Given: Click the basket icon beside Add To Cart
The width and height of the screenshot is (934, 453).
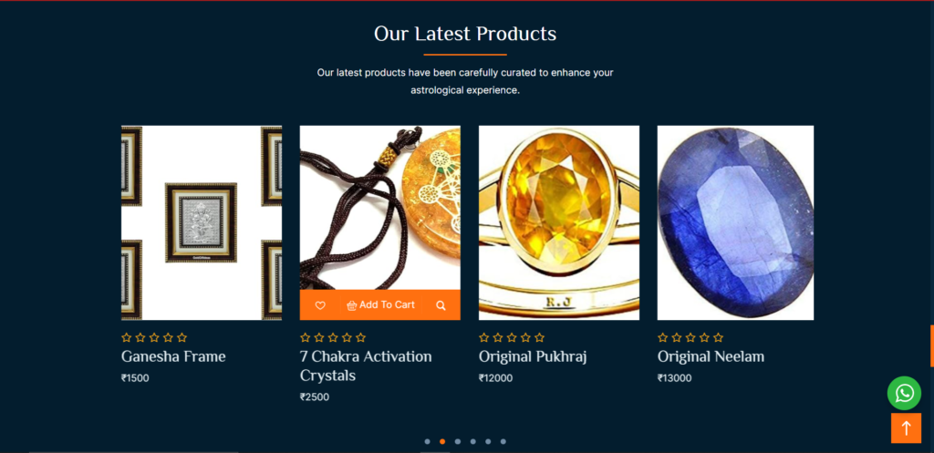Looking at the screenshot, I should (x=351, y=305).
